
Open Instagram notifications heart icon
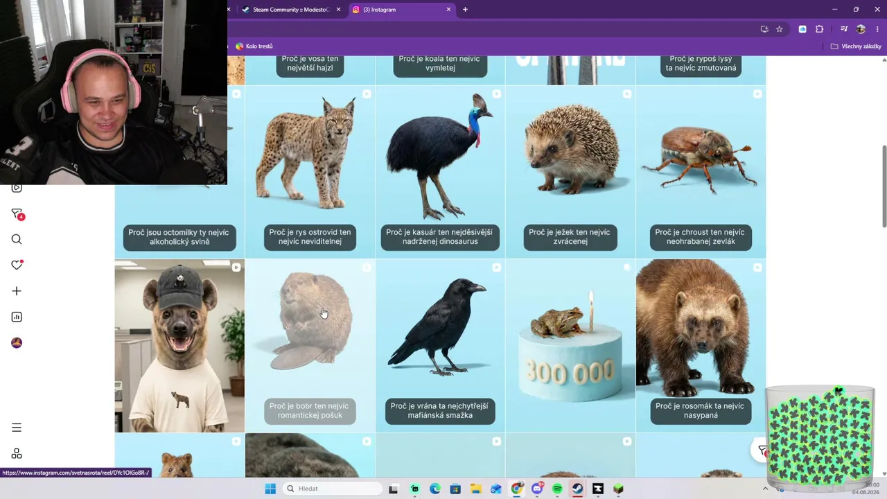17,265
